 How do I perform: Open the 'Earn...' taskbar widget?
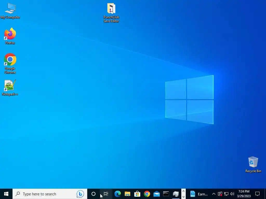coord(199,194)
